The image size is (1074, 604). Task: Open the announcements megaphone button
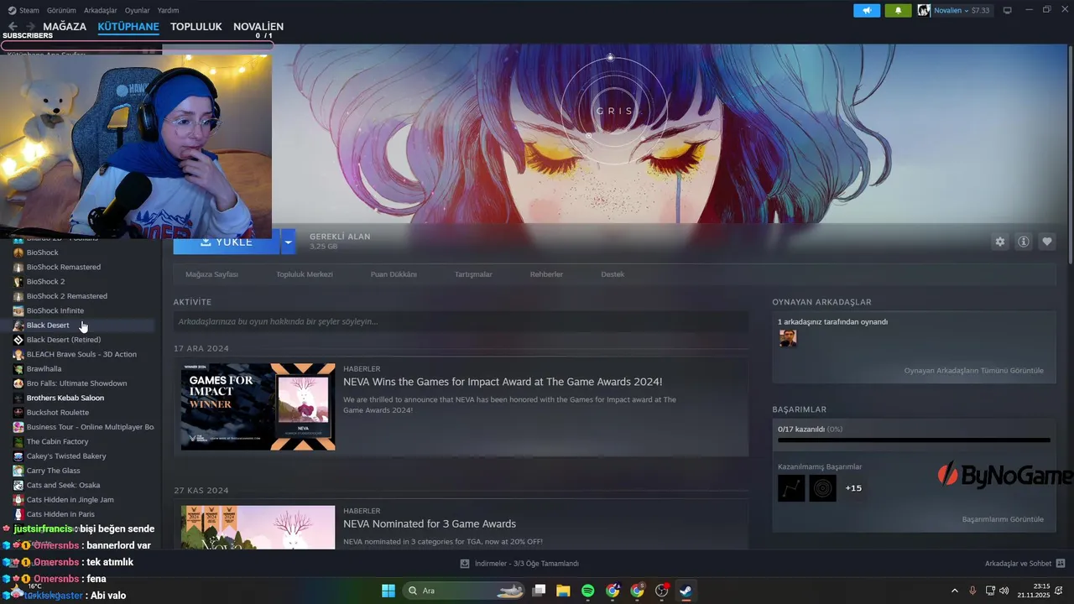pyautogui.click(x=867, y=10)
